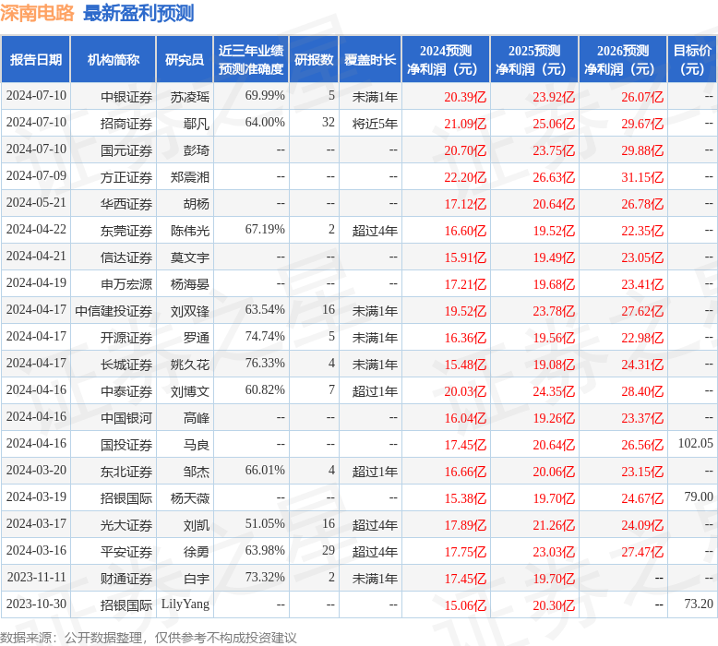Image resolution: width=718 pixels, height=646 pixels.
Task: Click the 研报数 column header
Action: pyautogui.click(x=314, y=60)
